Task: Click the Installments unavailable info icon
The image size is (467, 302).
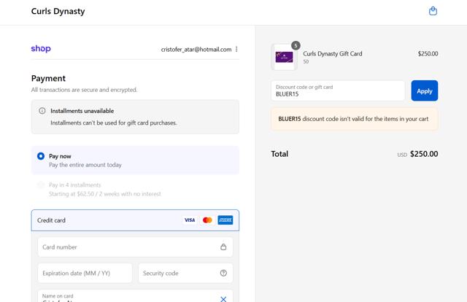Action: pyautogui.click(x=42, y=111)
